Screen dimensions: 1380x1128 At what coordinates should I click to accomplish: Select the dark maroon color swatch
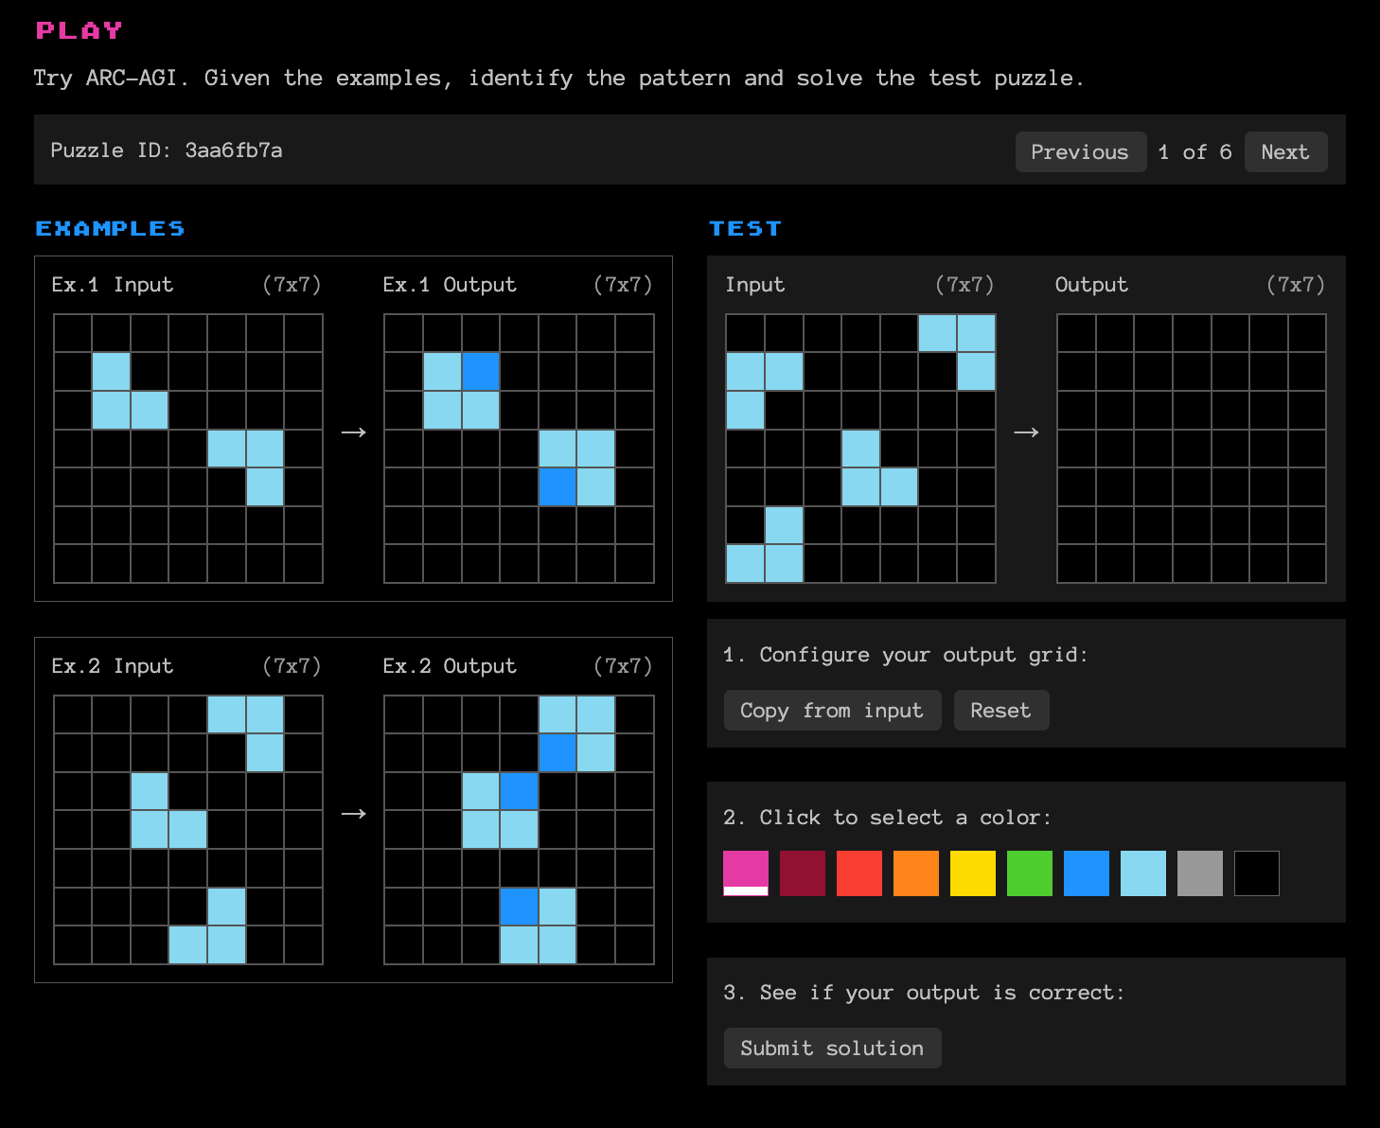[x=803, y=872]
